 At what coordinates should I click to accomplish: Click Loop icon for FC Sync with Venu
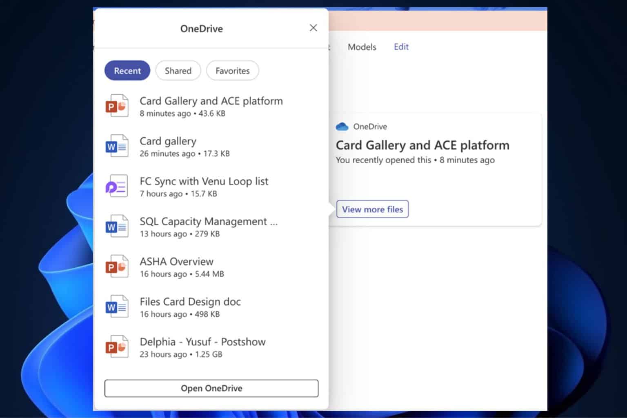(x=117, y=186)
